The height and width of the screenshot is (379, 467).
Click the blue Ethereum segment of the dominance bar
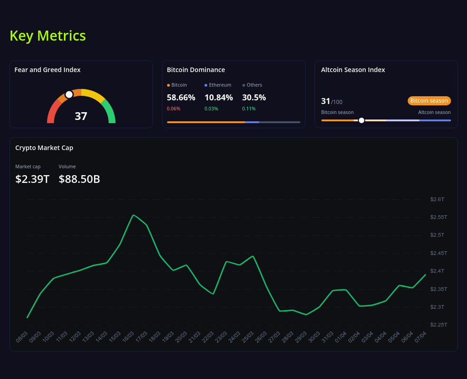253,122
